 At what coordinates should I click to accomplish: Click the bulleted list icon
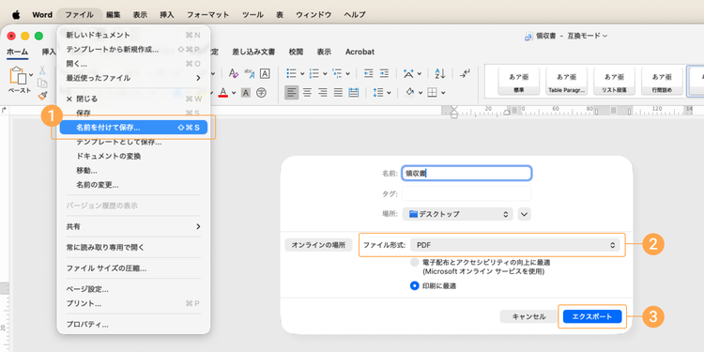(x=291, y=73)
